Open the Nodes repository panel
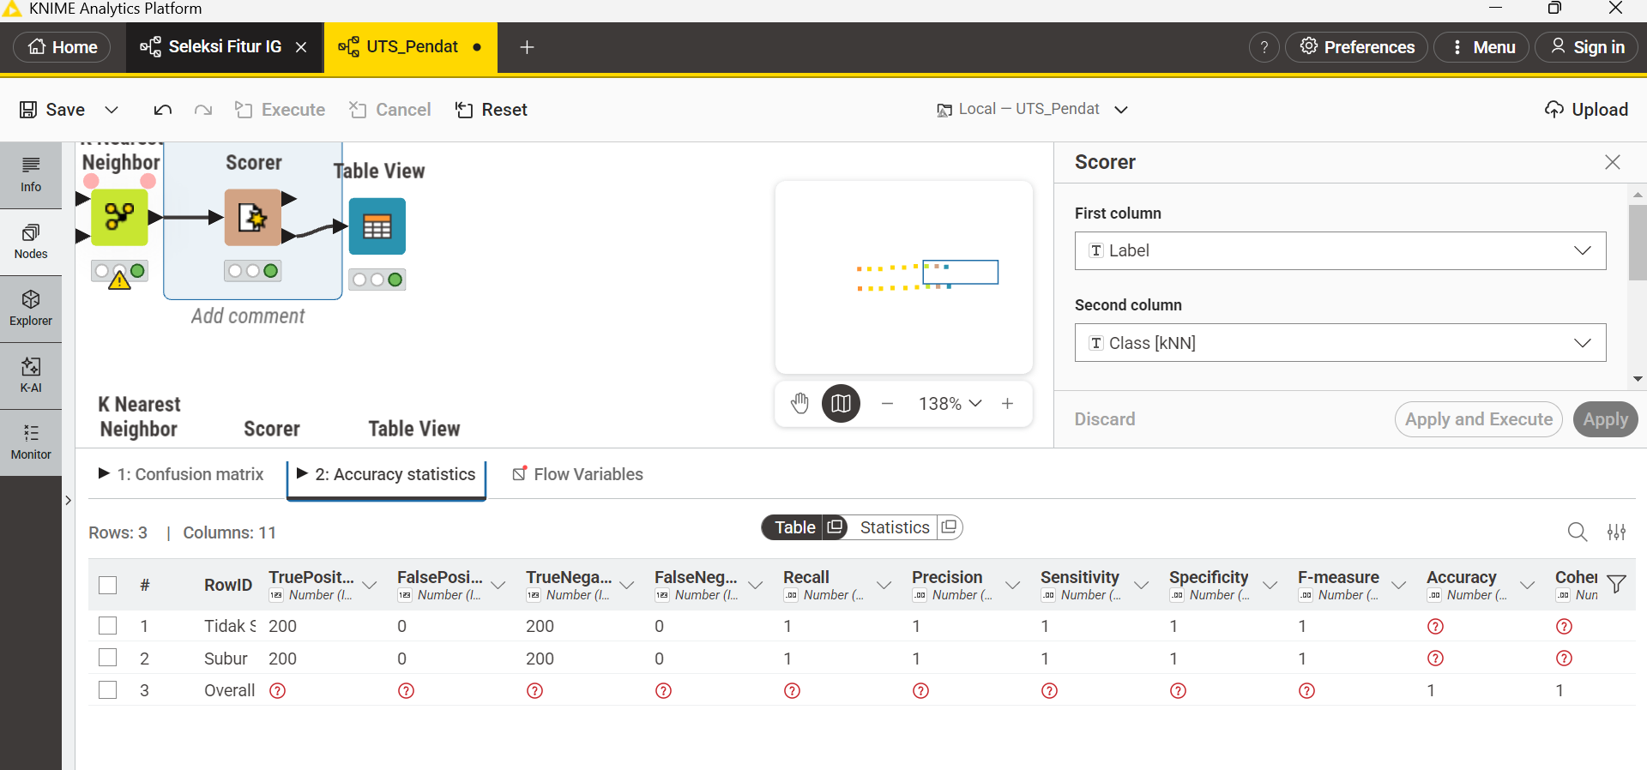This screenshot has height=770, width=1647. (31, 242)
